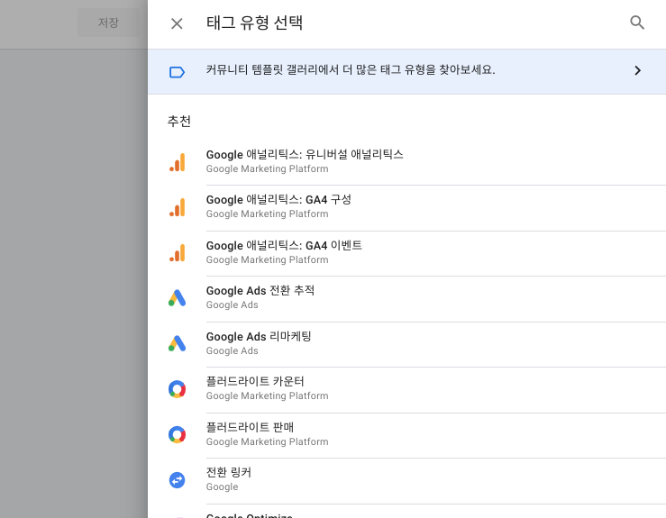
Task: Click the 플러드라이트 카운터 icon
Action: (178, 389)
